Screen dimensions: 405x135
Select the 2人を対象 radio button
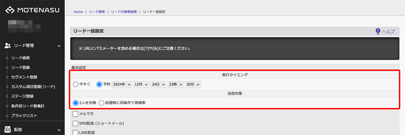pyautogui.click(x=76, y=103)
